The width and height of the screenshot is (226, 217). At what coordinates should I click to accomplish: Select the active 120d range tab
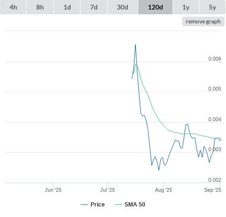pyautogui.click(x=155, y=7)
